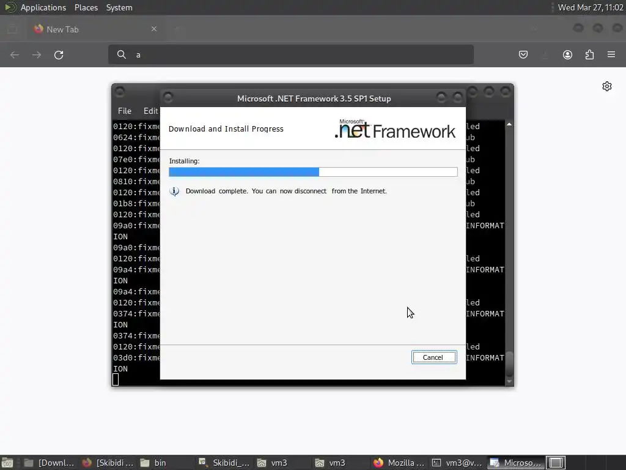Image resolution: width=626 pixels, height=470 pixels.
Task: Click the setup dialog window menu button
Action: pos(168,97)
